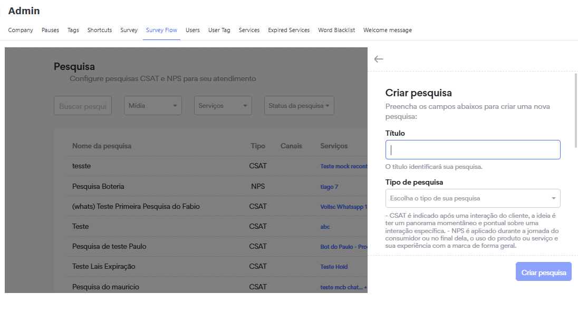Click the Bot do Paulo service link
Image resolution: width=578 pixels, height=313 pixels.
point(343,247)
